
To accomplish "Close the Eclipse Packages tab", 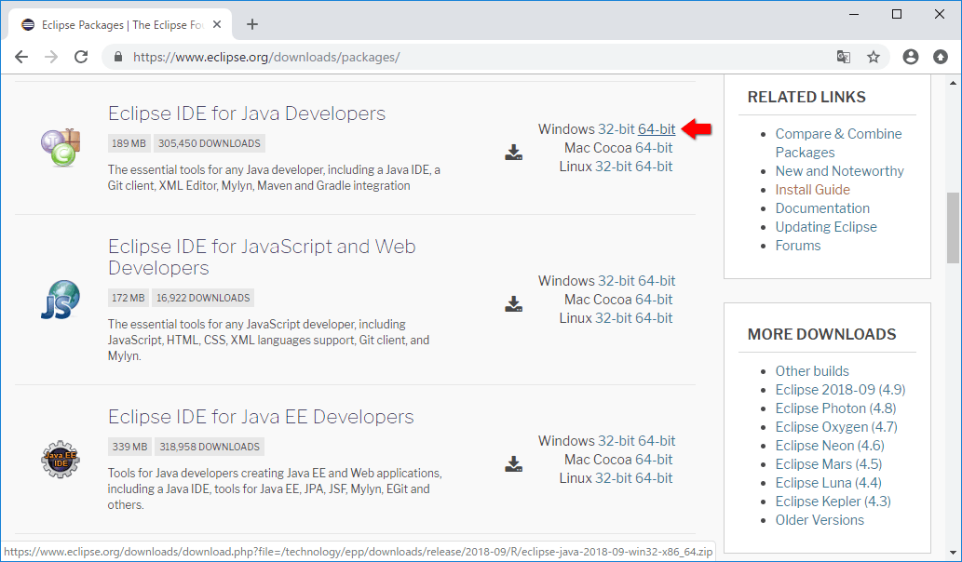I will pyautogui.click(x=217, y=24).
